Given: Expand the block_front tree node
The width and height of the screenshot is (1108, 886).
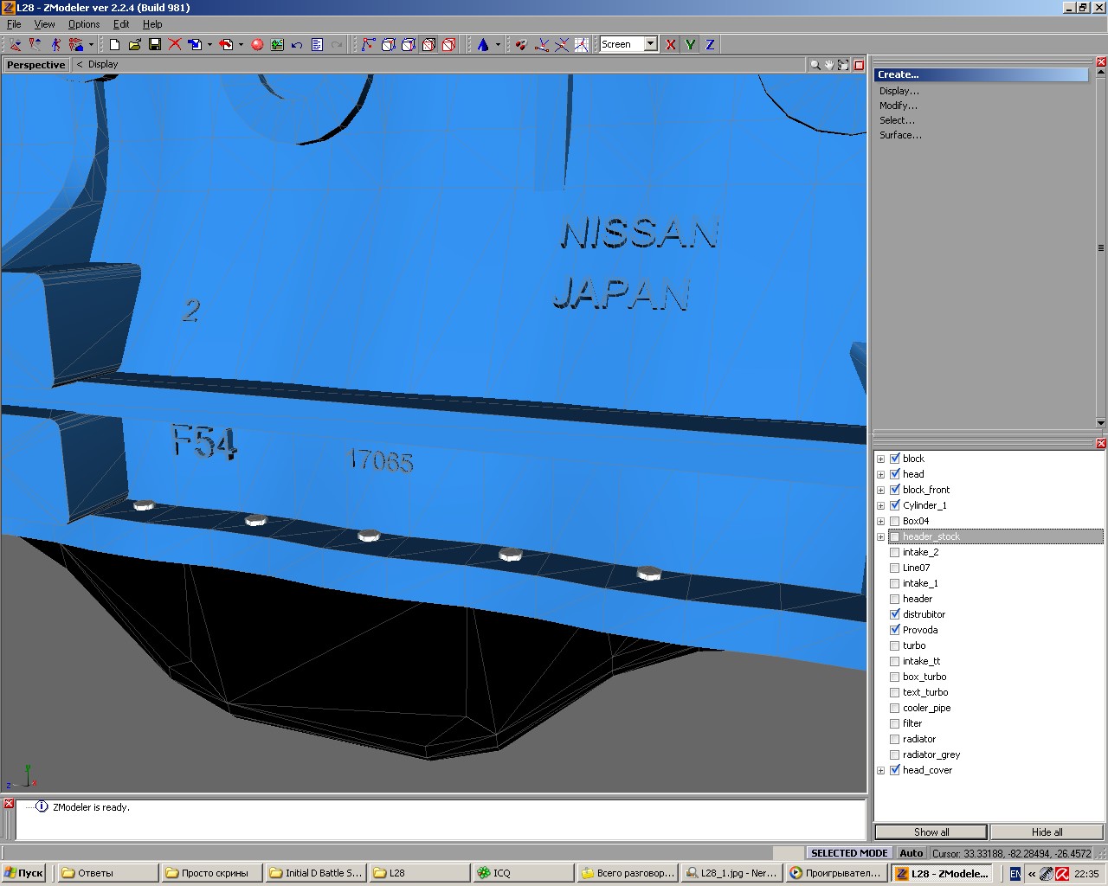Looking at the screenshot, I should click(881, 490).
